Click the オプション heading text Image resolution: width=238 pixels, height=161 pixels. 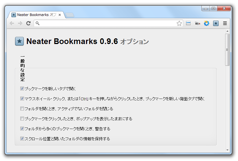click(135, 42)
